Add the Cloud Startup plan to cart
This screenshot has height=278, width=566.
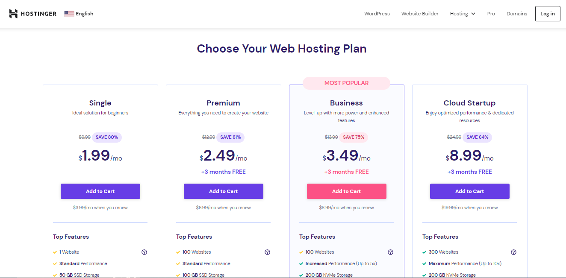[x=470, y=191]
